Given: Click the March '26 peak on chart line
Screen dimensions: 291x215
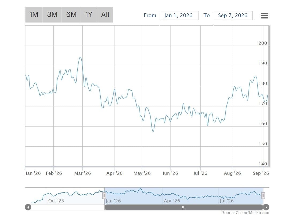Looking at the screenshot, I should click(x=80, y=57).
